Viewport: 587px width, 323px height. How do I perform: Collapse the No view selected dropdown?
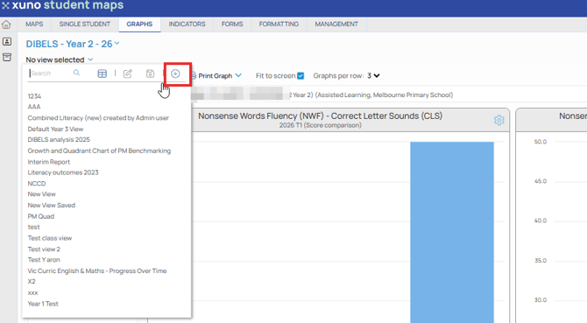point(90,60)
